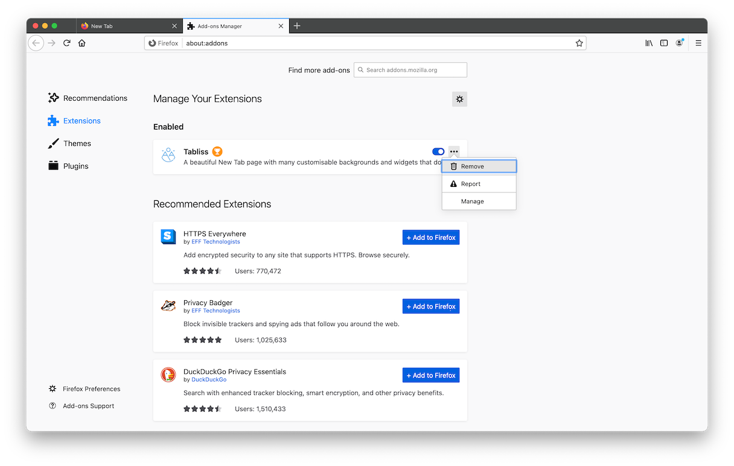This screenshot has width=734, height=466.
Task: Open Recommendations in the sidebar
Action: pos(88,98)
